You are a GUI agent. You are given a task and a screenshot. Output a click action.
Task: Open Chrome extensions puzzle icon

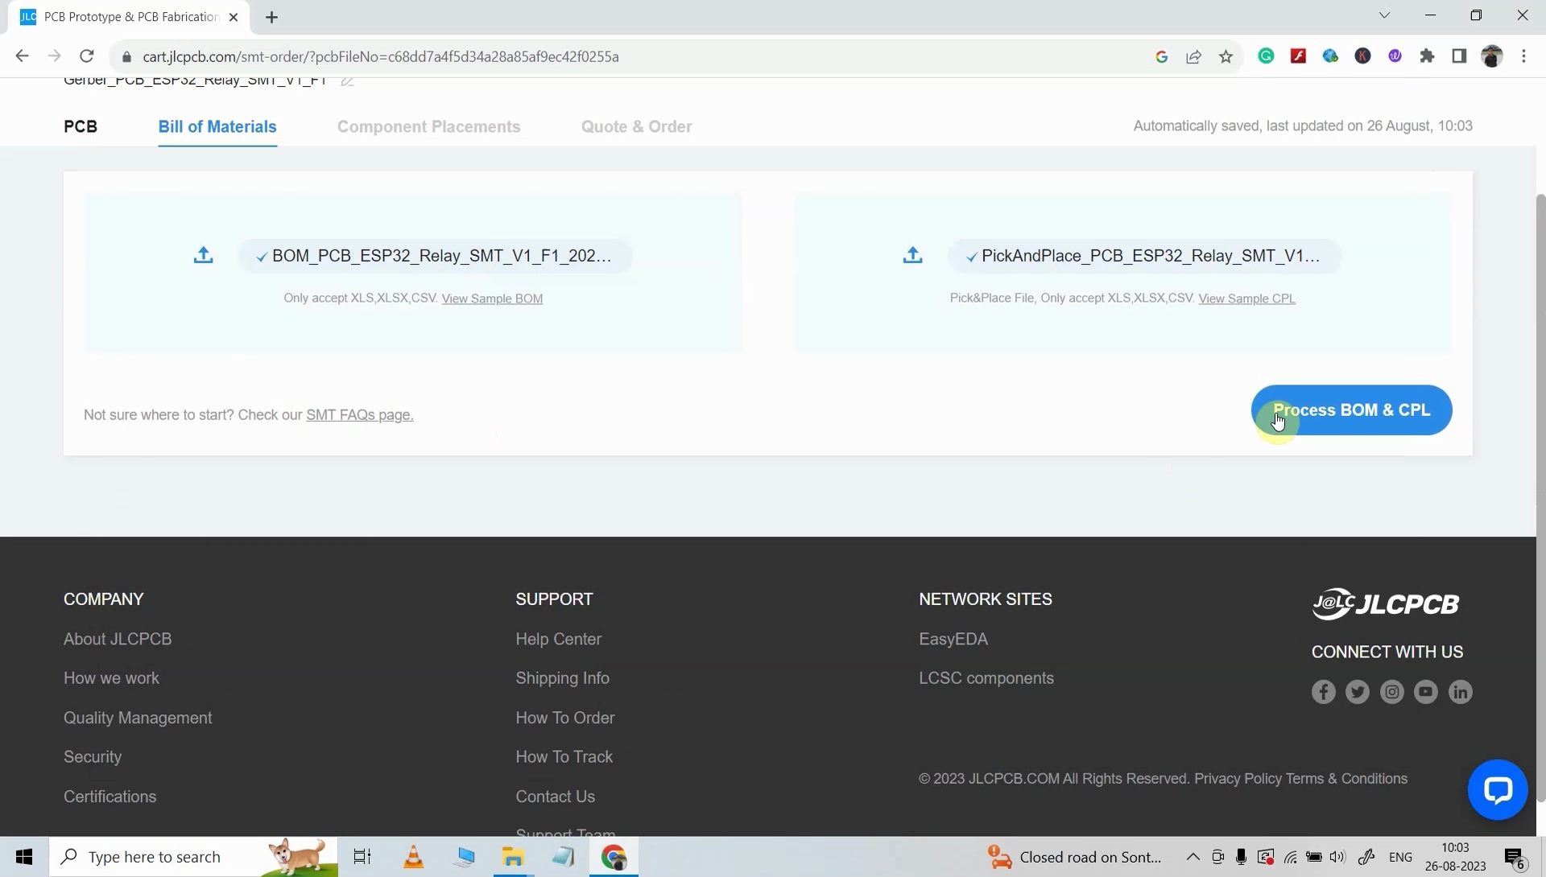click(x=1427, y=56)
